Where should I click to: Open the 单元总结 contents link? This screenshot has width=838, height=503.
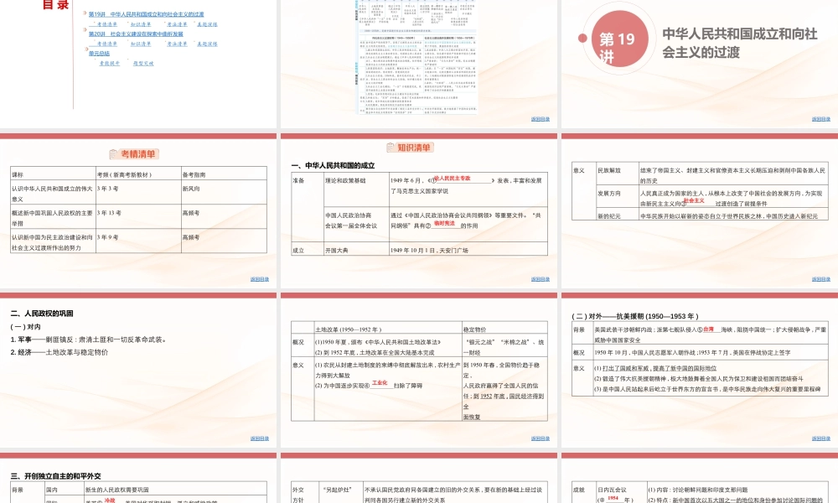click(x=99, y=54)
